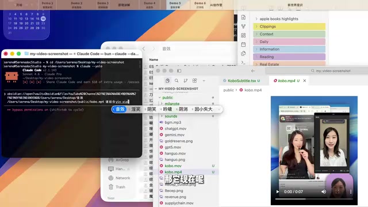Viewport: 368px width, 207px height.
Task: Click the public breadcrumb
Action: click(228, 90)
